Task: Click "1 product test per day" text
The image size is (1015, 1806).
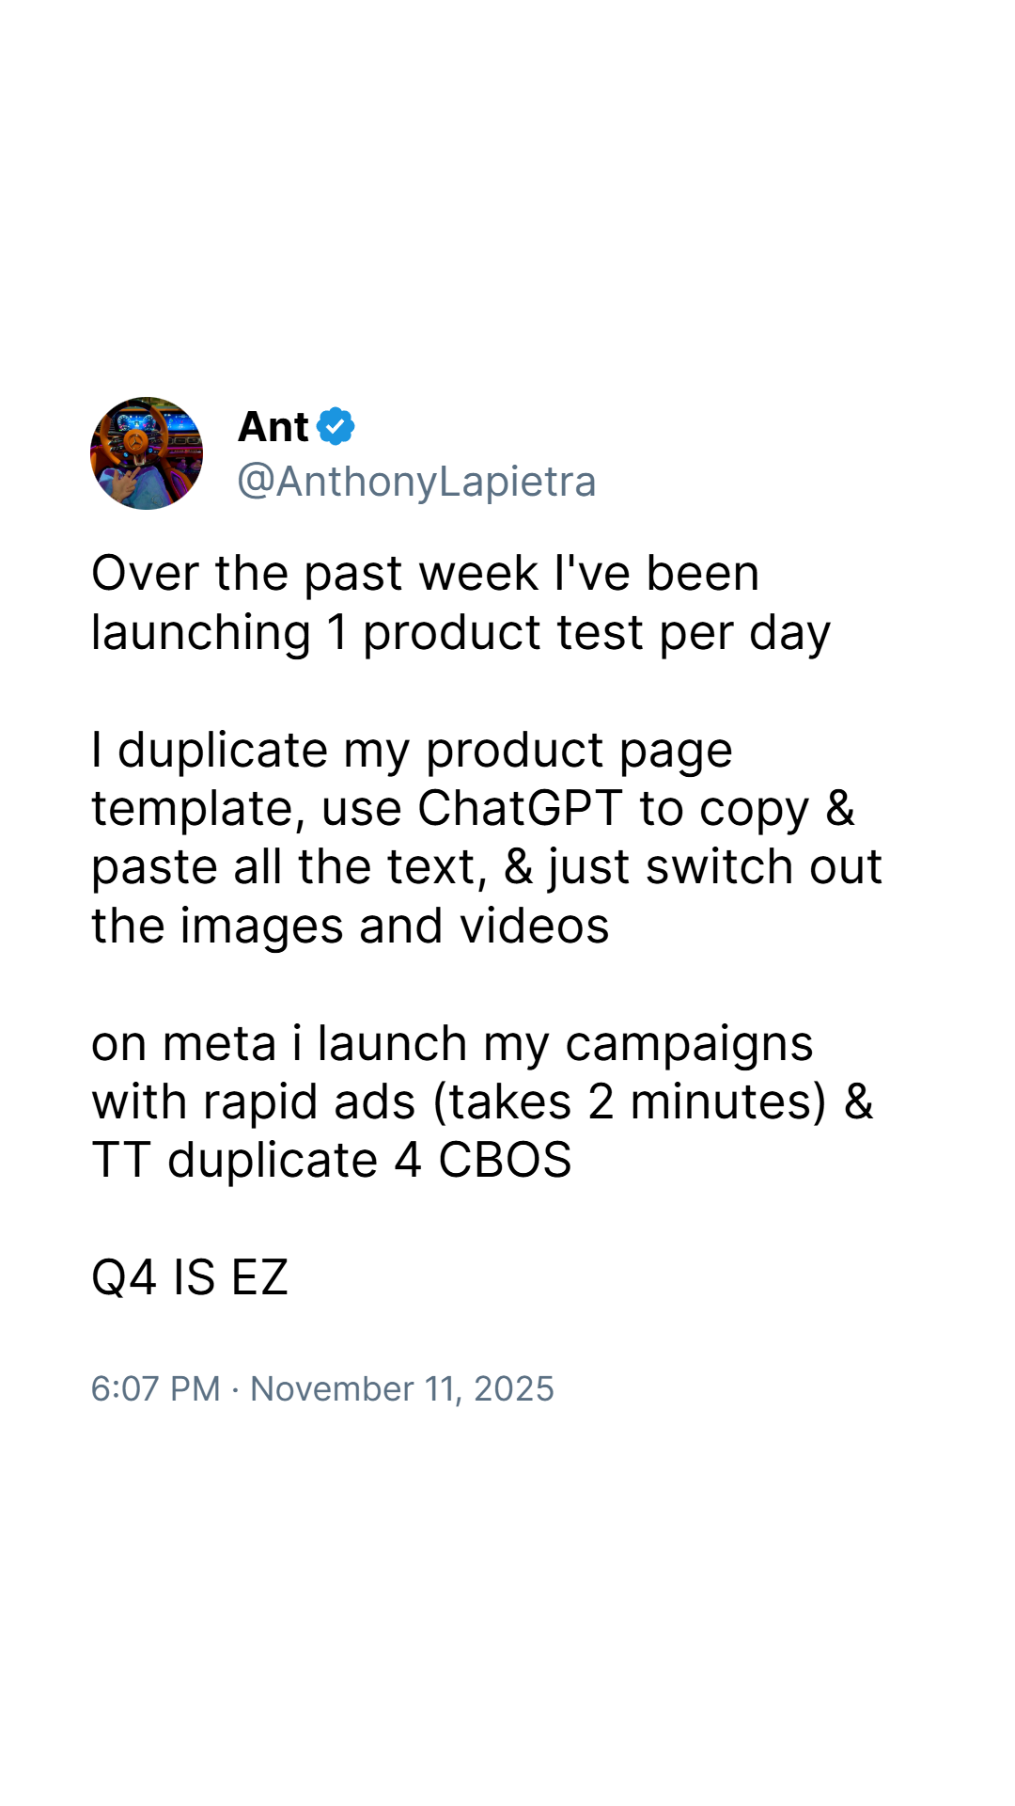Action: tap(579, 633)
